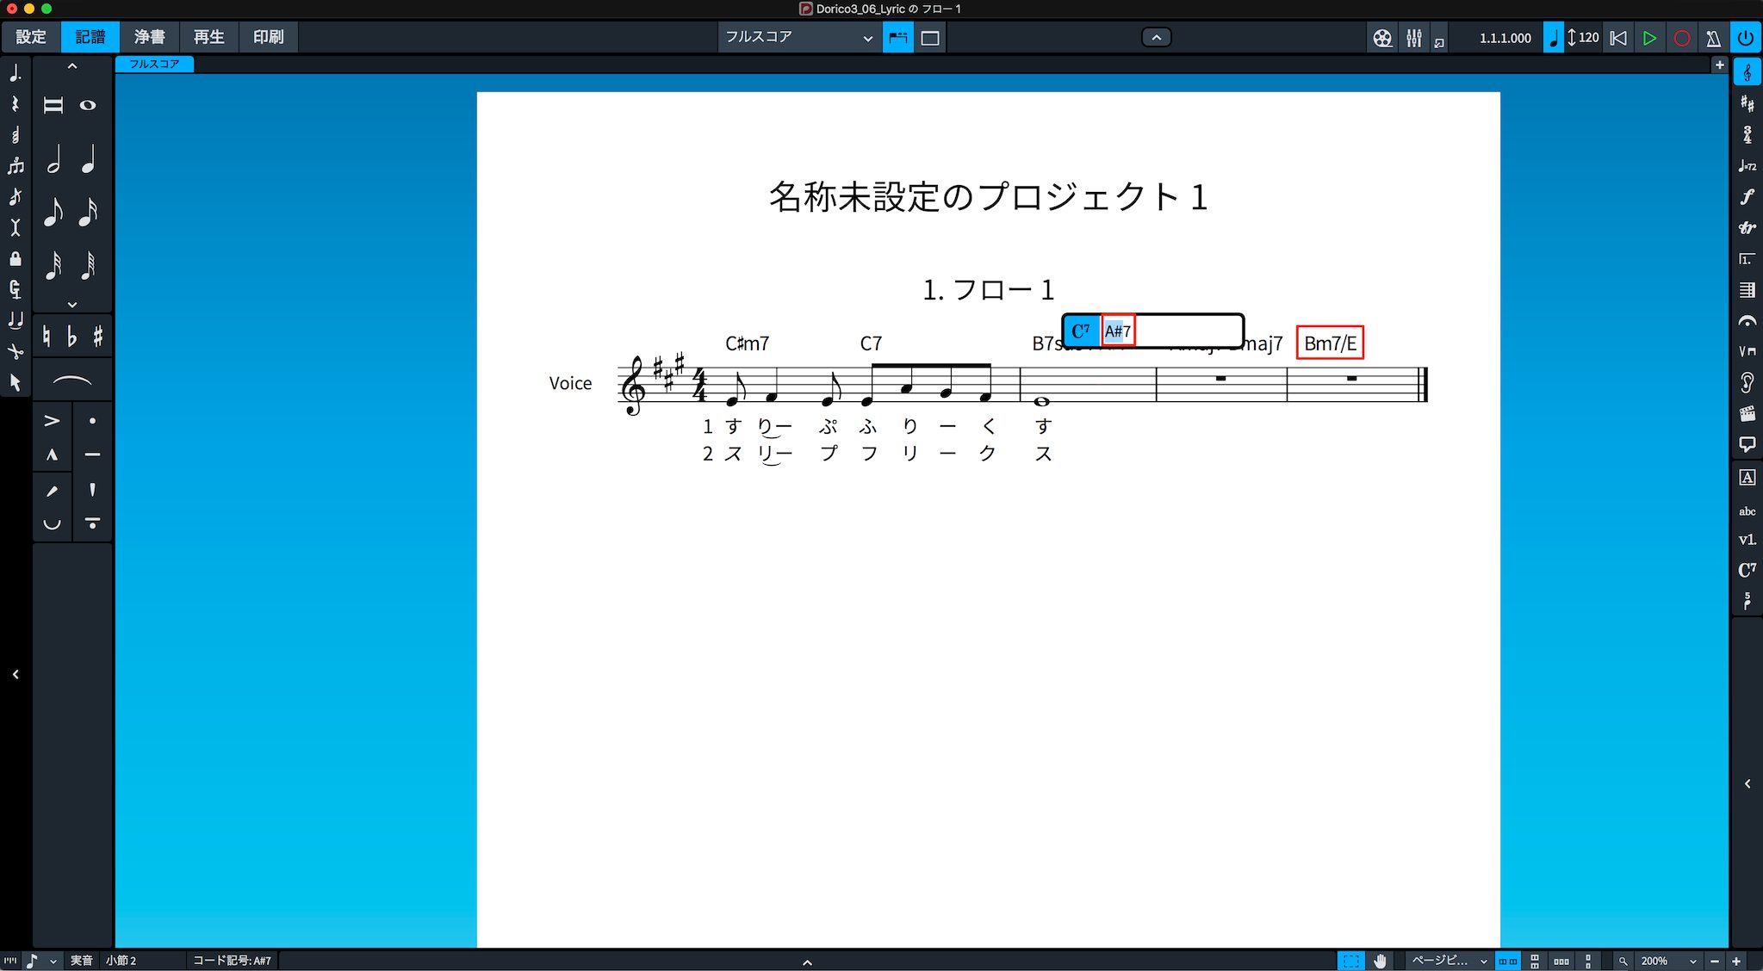The image size is (1763, 971).
Task: Choose the double whole note duration
Action: tap(53, 105)
